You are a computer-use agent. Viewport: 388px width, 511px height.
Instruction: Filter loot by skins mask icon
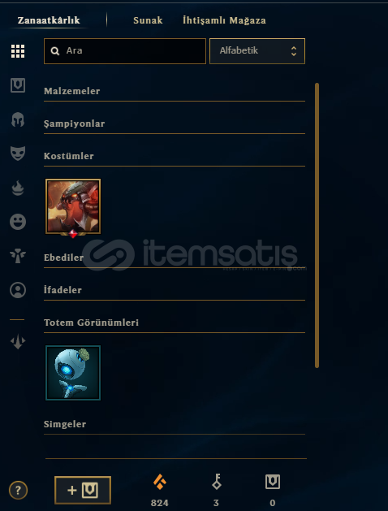18,154
